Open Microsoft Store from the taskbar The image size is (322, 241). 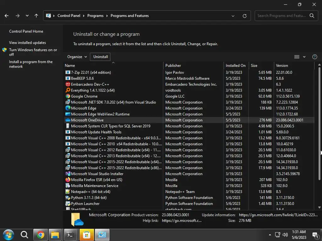pyautogui.click(x=87, y=235)
